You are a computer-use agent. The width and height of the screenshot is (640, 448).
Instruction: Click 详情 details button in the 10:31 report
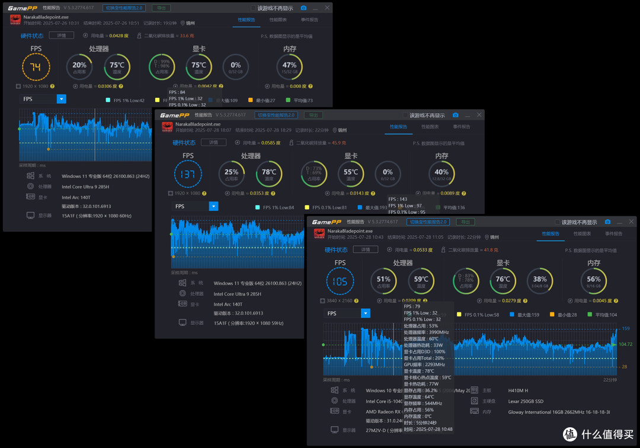tap(61, 36)
